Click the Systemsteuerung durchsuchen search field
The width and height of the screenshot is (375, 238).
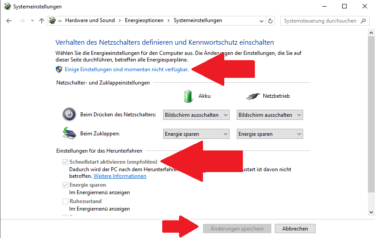[x=324, y=21]
